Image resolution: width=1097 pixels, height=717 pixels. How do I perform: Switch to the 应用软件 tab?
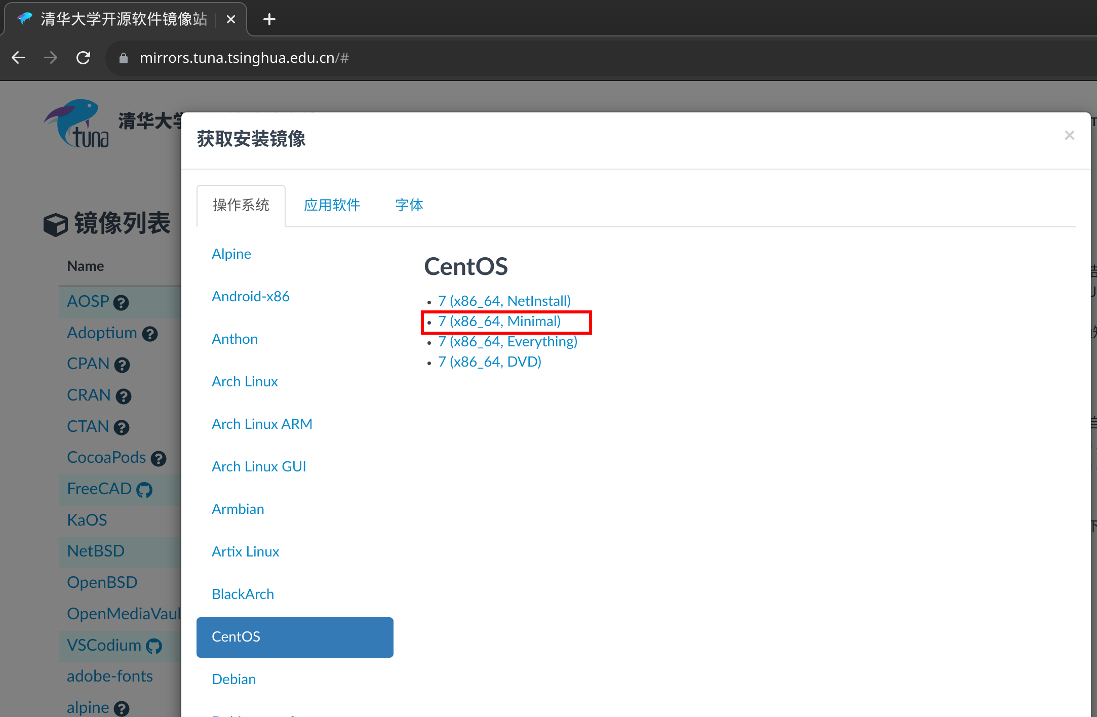(x=332, y=206)
